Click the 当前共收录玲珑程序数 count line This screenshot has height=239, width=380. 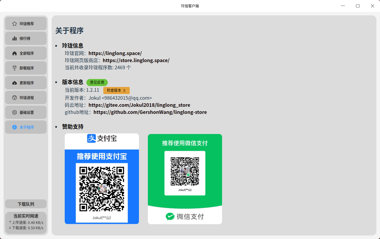(x=98, y=67)
